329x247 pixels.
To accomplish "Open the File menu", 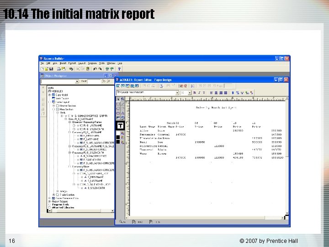I will pos(42,63).
